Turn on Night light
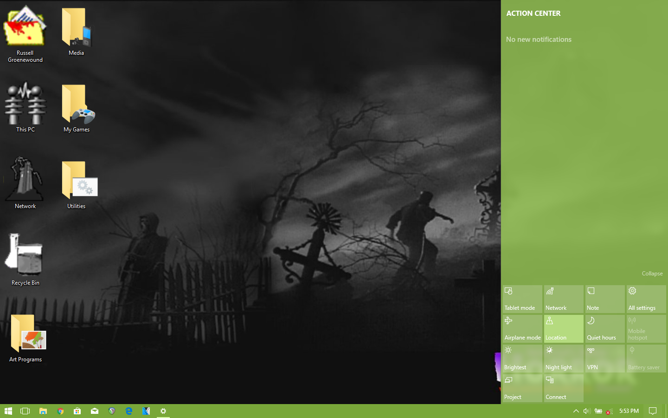 click(564, 359)
